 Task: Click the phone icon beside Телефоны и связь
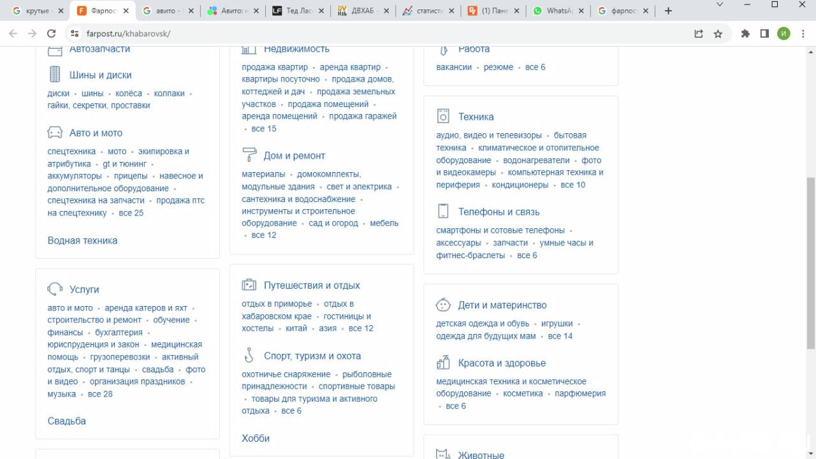pyautogui.click(x=443, y=211)
